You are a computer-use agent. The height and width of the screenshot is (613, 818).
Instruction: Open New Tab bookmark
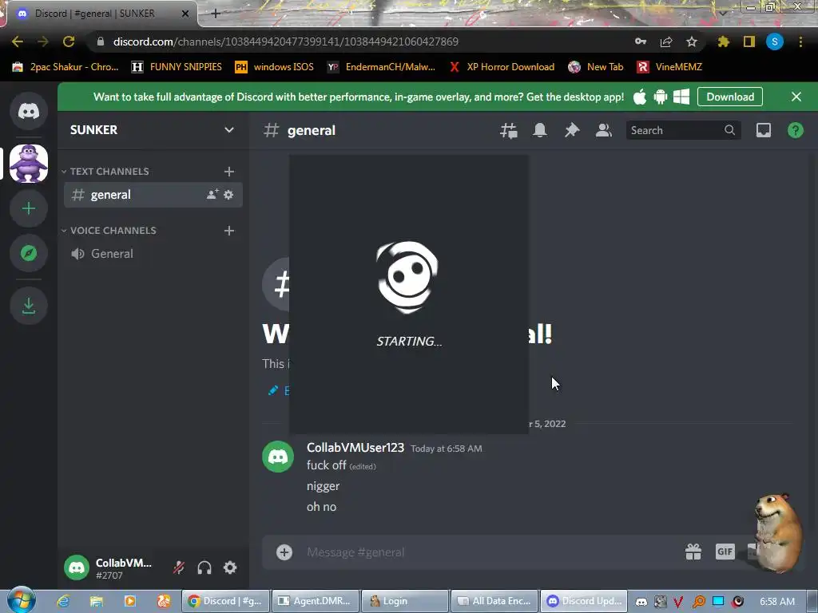point(596,67)
